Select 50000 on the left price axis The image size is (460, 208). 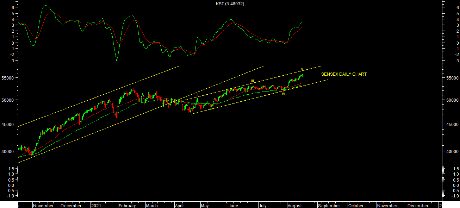click(x=8, y=100)
